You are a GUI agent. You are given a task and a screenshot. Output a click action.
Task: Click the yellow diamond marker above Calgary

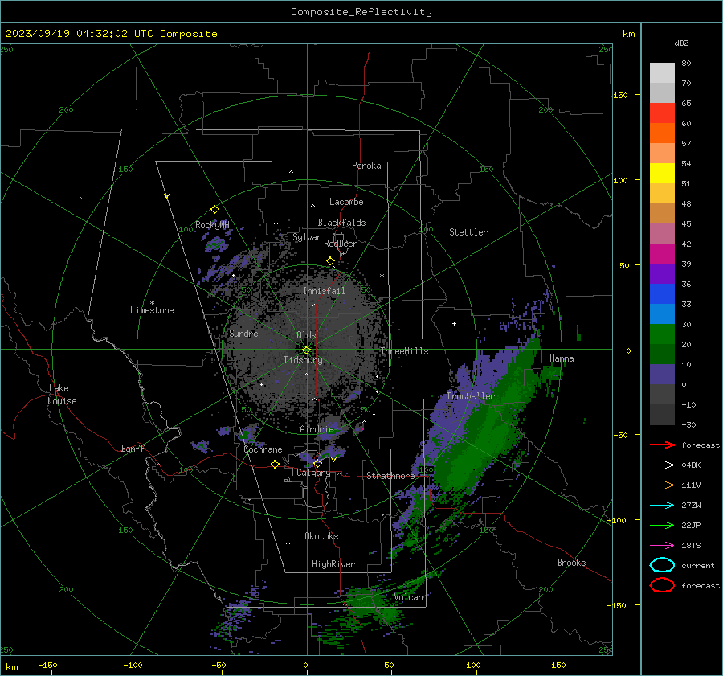(x=317, y=463)
